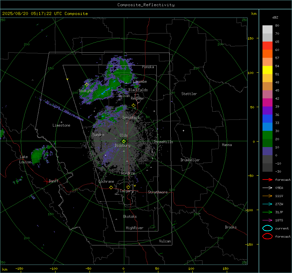Image resolution: width=292 pixels, height=273 pixels.
Task: Click the Limestone map label
Action: point(61,125)
